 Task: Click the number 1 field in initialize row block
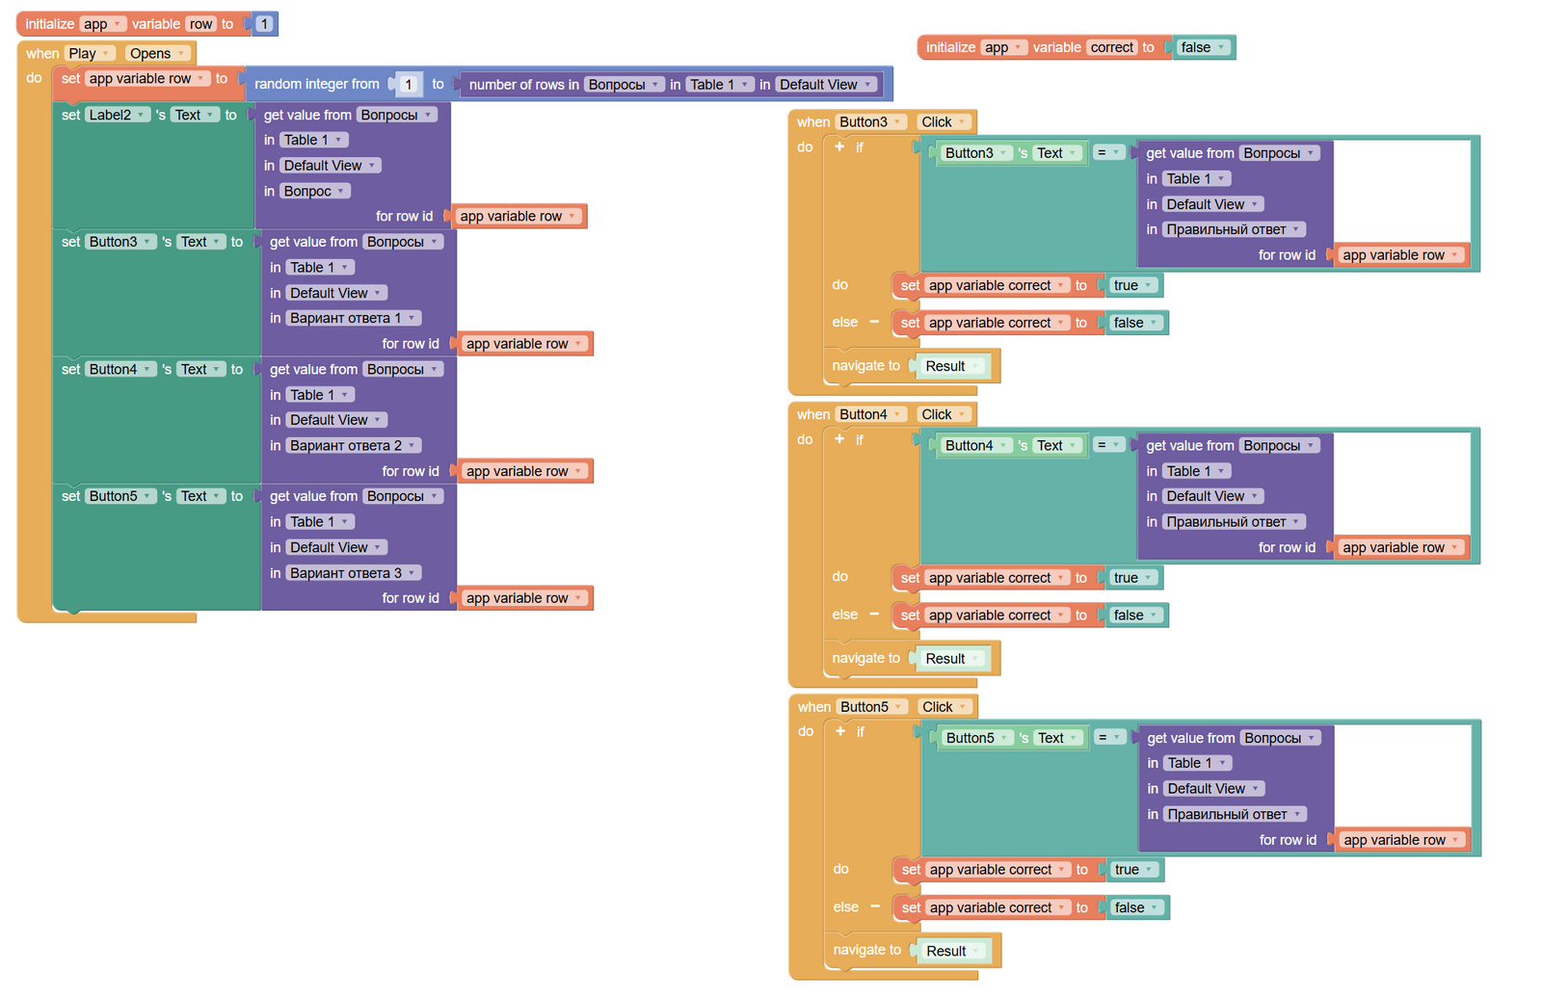pyautogui.click(x=264, y=24)
